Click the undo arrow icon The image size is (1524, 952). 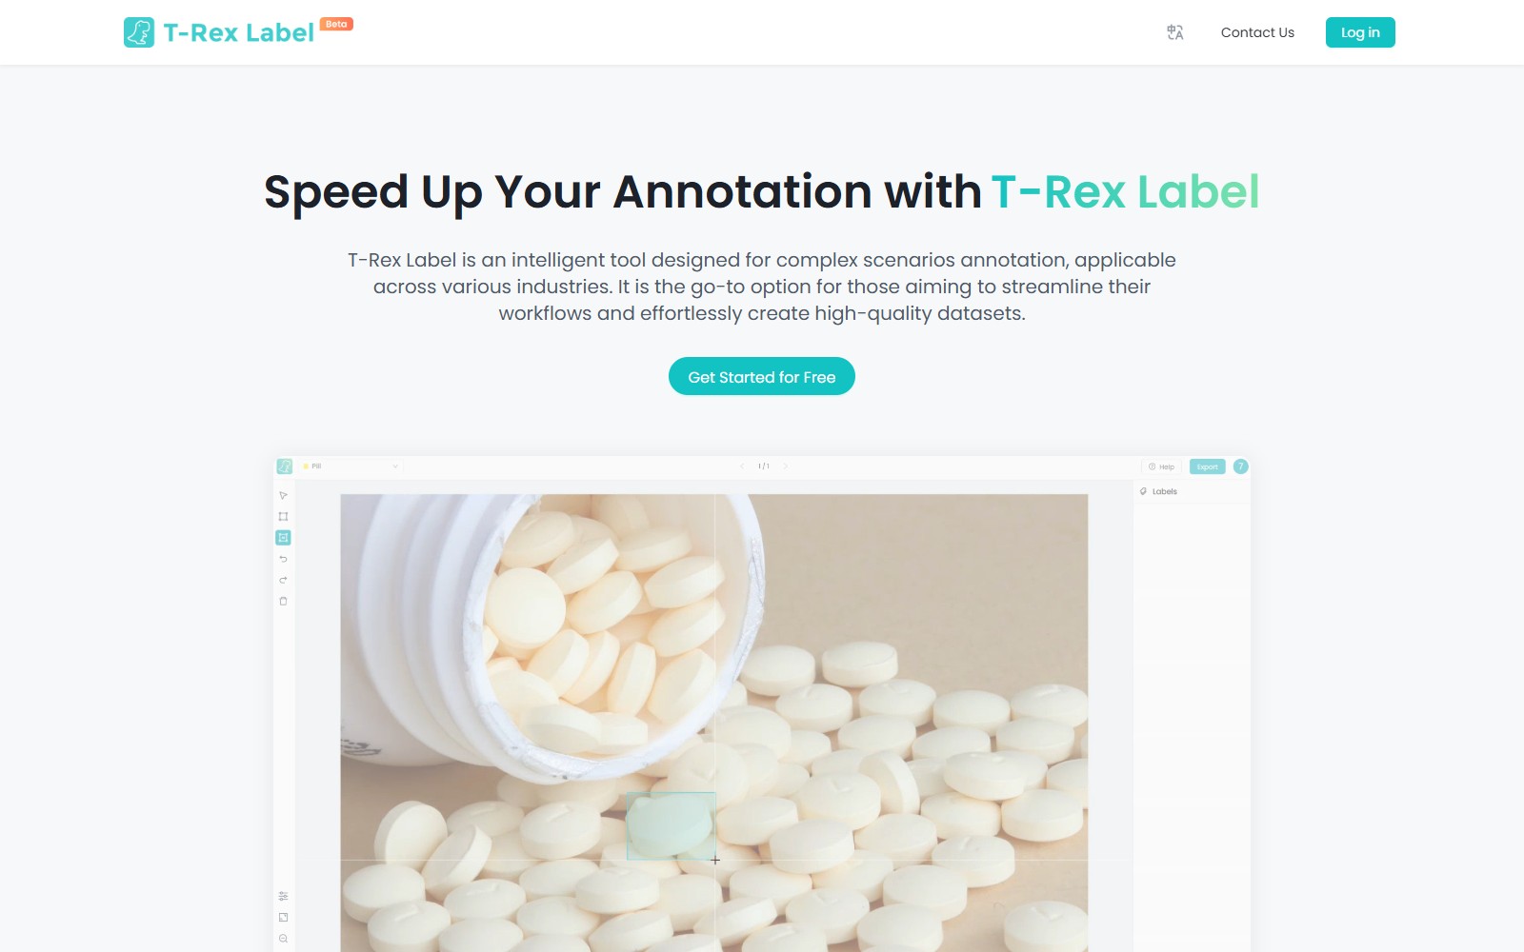click(283, 559)
